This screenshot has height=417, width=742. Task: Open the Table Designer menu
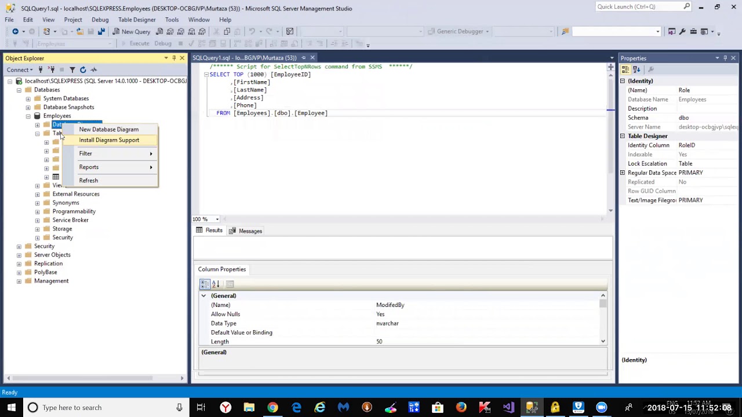(137, 20)
